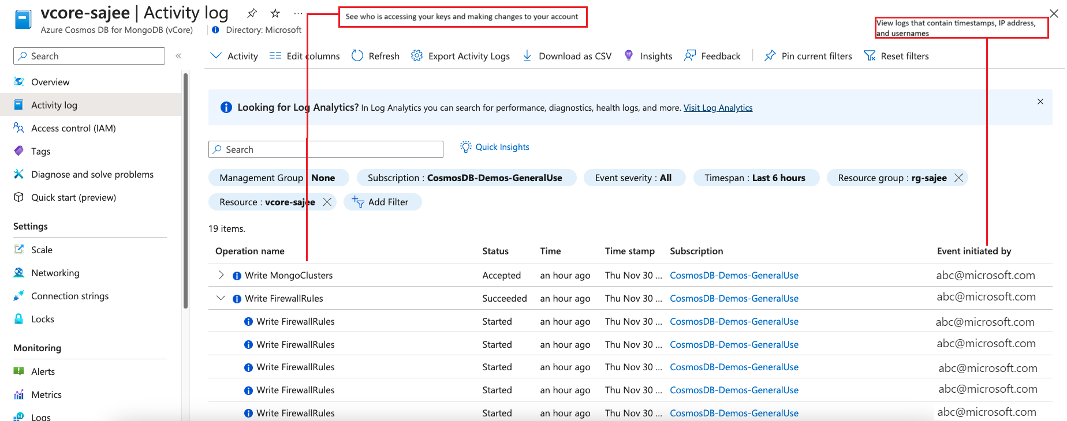The height and width of the screenshot is (421, 1067).
Task: Click the Feedback icon
Action: tap(690, 55)
